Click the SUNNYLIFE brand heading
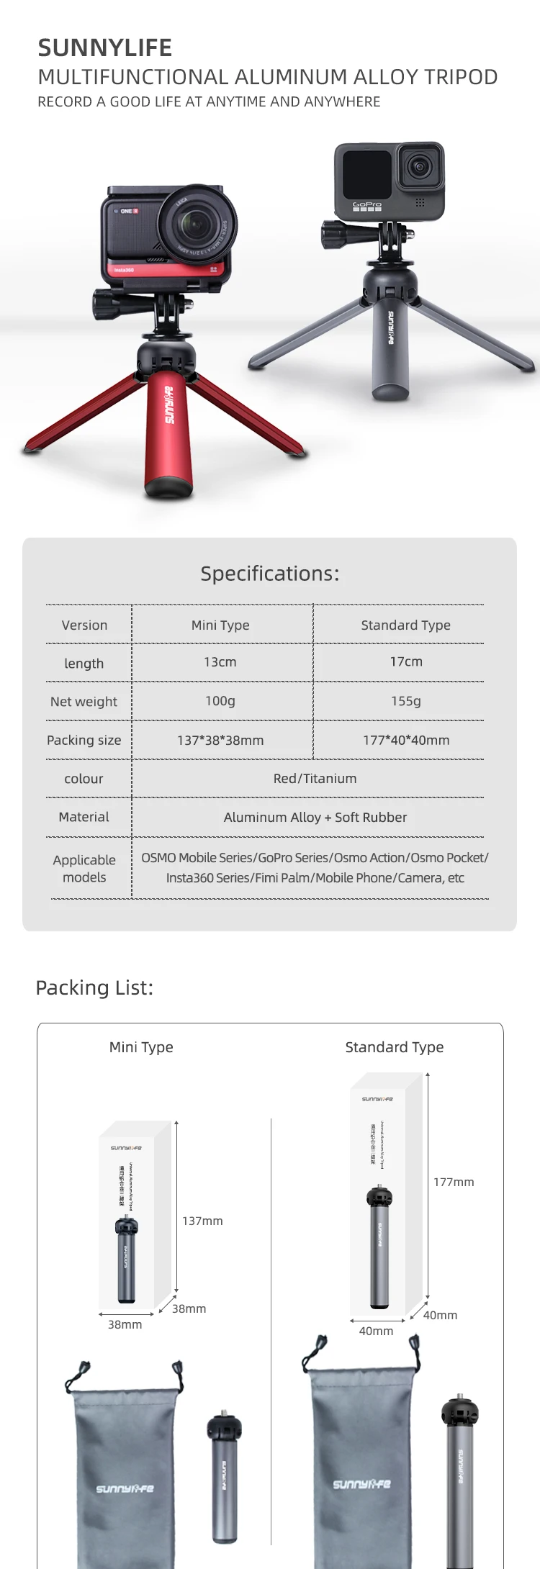 [x=105, y=48]
